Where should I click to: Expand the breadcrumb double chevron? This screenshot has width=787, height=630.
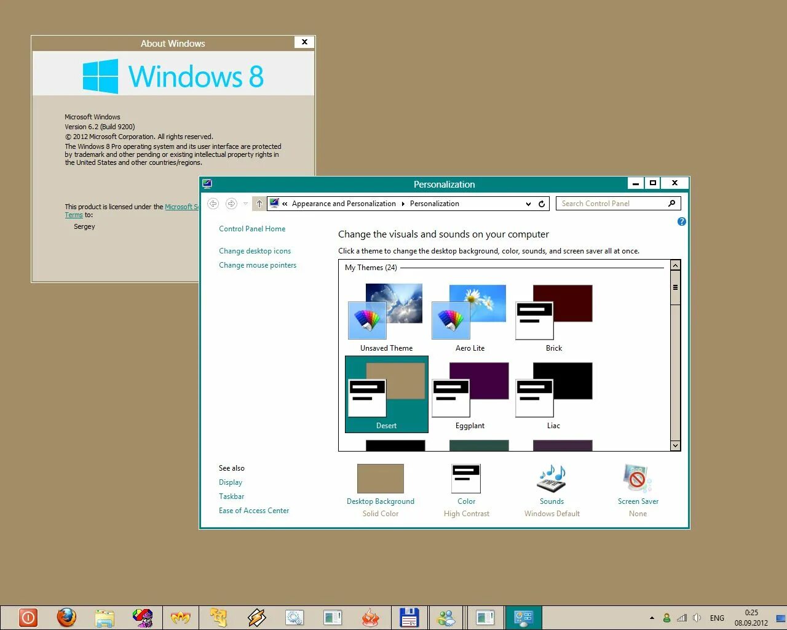coord(285,204)
